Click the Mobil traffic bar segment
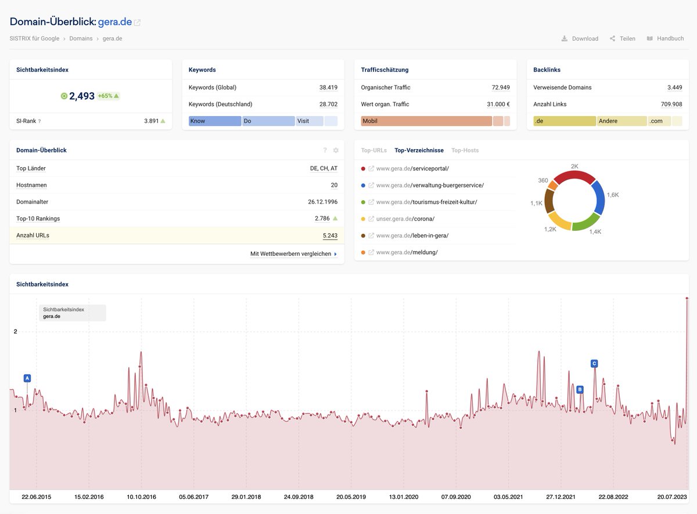 click(426, 121)
